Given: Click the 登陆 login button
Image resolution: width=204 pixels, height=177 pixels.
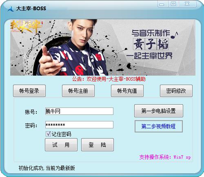Looking at the screenshot, I should tap(98, 145).
